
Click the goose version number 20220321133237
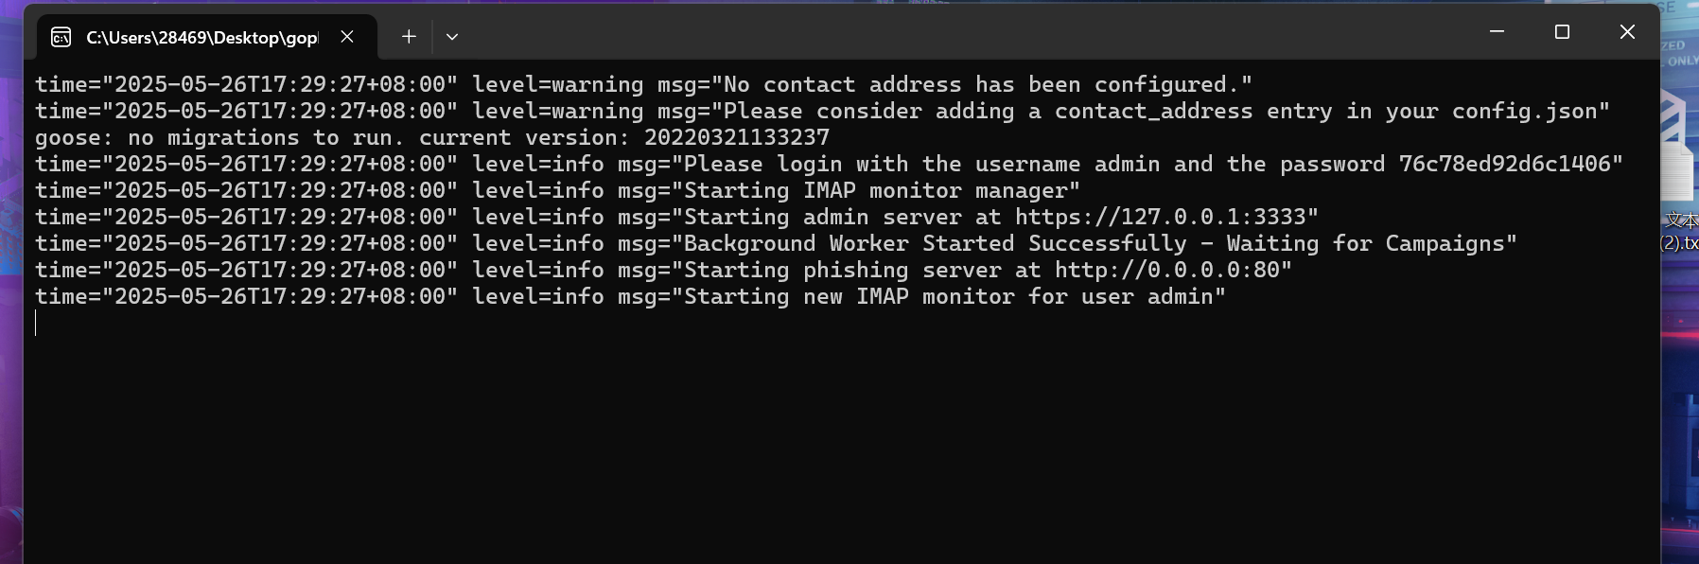[x=737, y=137]
